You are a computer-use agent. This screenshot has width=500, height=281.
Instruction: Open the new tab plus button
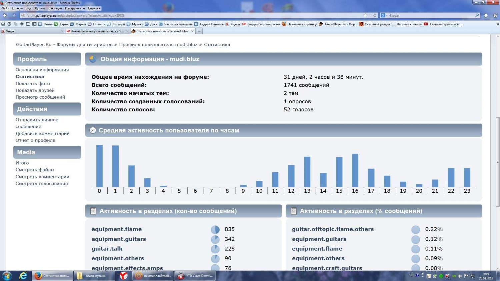(199, 31)
